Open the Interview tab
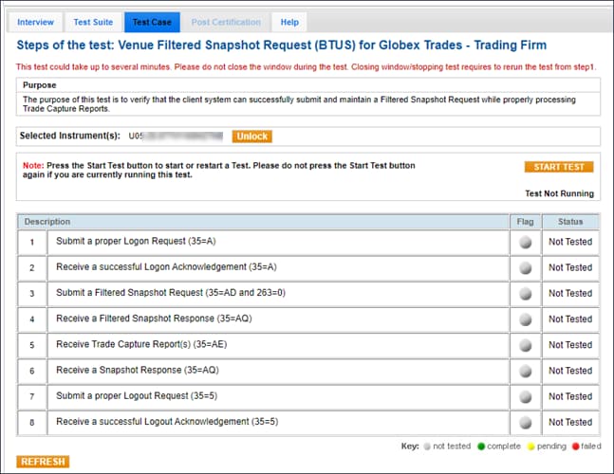 click(36, 22)
